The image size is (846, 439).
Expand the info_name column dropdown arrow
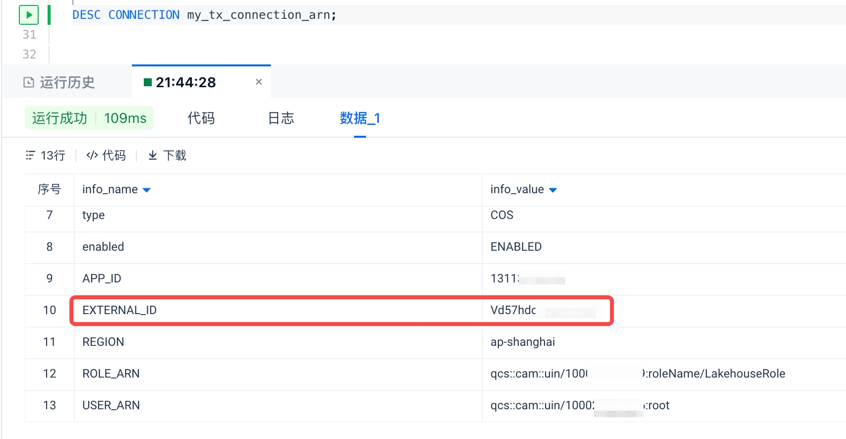point(147,190)
